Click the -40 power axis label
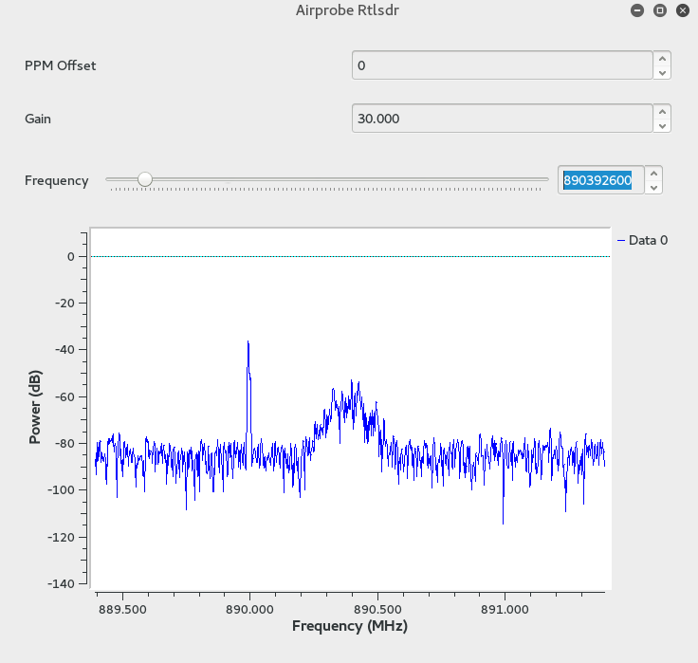 click(x=64, y=350)
